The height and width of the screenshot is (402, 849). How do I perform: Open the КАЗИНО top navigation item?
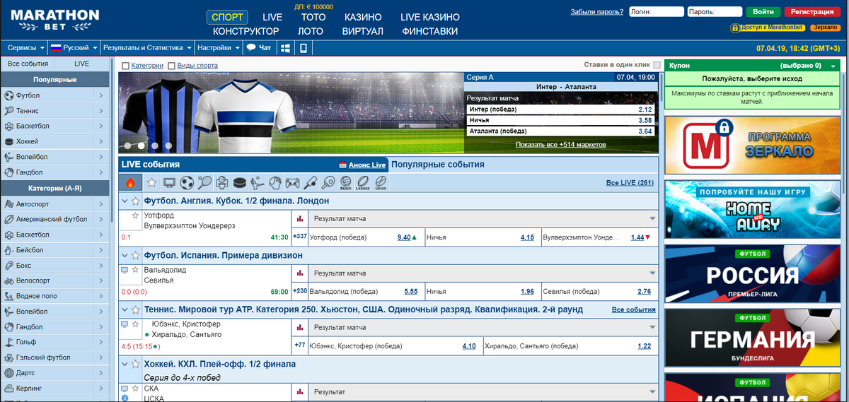pyautogui.click(x=363, y=17)
